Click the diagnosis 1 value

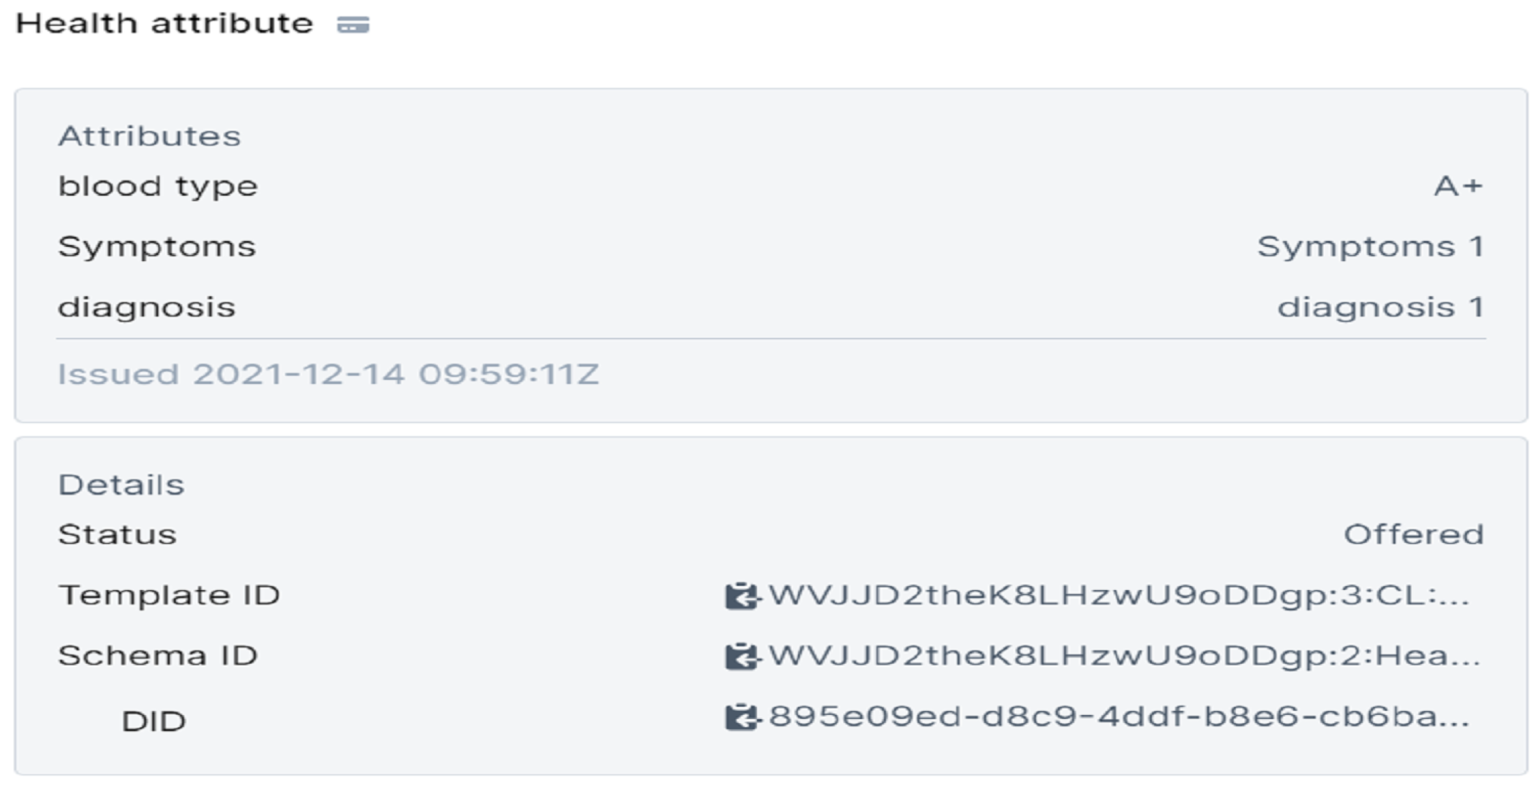[1380, 308]
